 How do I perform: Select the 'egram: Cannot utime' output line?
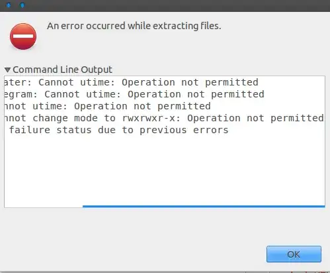134,94
